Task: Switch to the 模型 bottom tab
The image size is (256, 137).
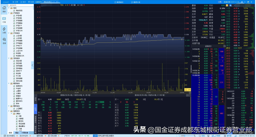Action: point(17,133)
